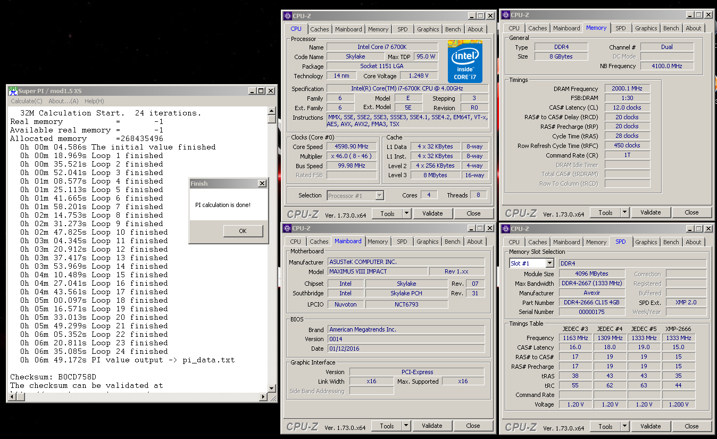Open About tab in Memory window

pyautogui.click(x=694, y=28)
